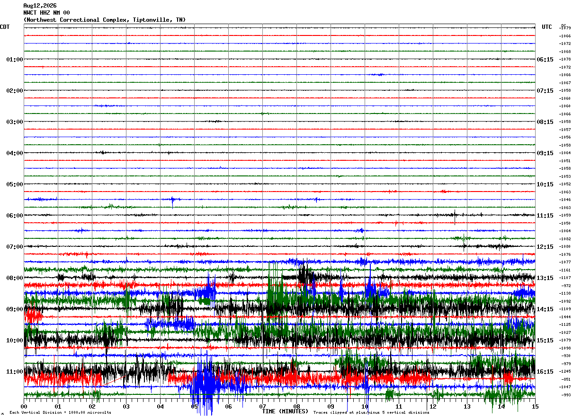573x419 pixels.
Task: Click minute 05 on the bottom axis
Action: click(x=194, y=407)
